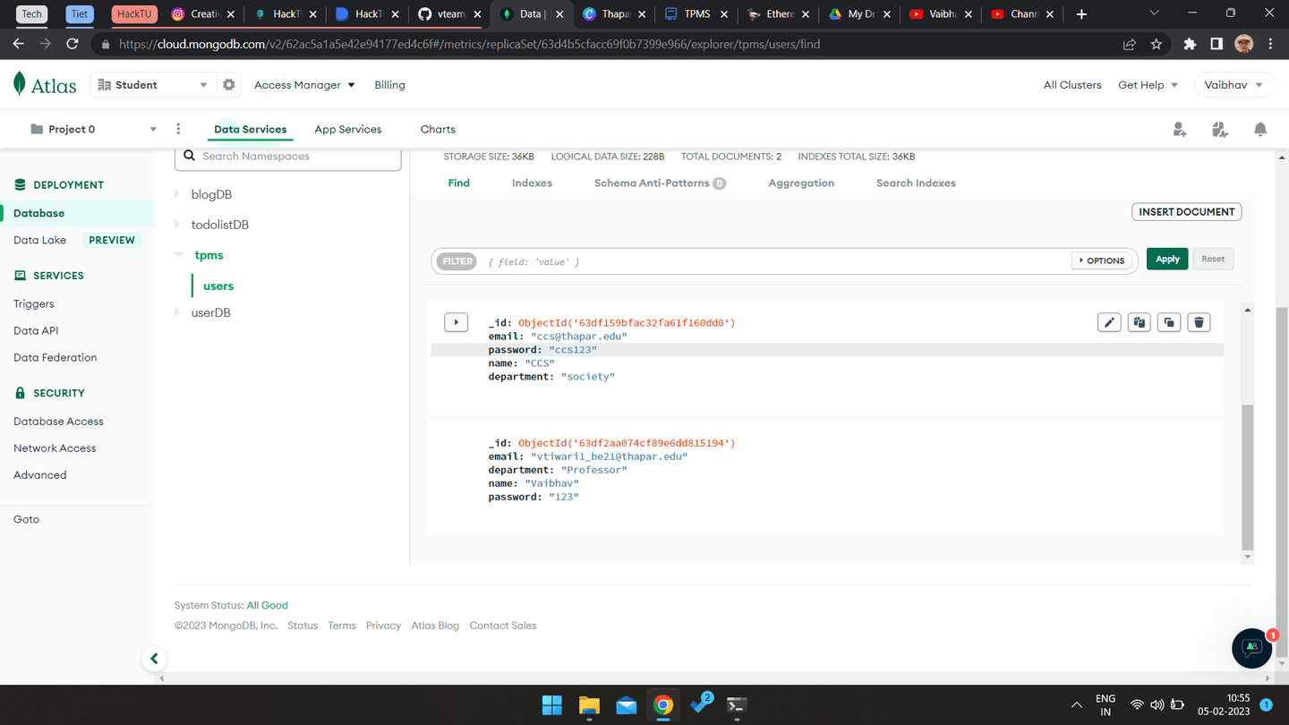Open the chat support bubble
Image resolution: width=1289 pixels, height=725 pixels.
tap(1251, 648)
